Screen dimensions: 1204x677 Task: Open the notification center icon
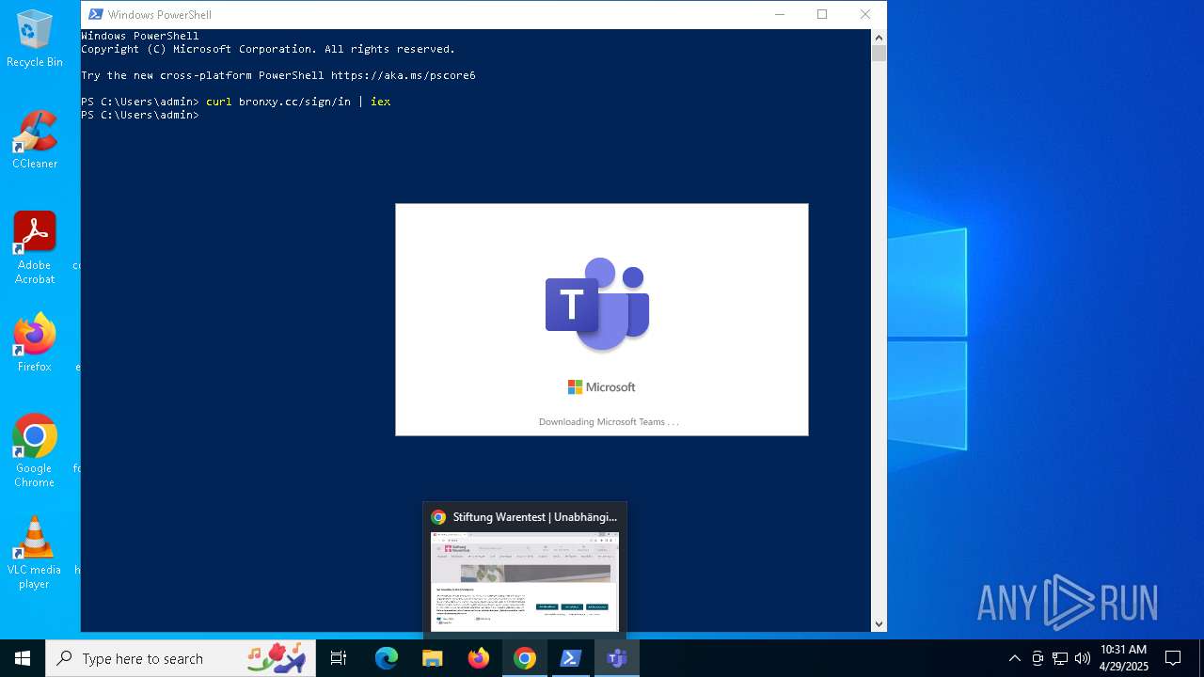pos(1173,658)
